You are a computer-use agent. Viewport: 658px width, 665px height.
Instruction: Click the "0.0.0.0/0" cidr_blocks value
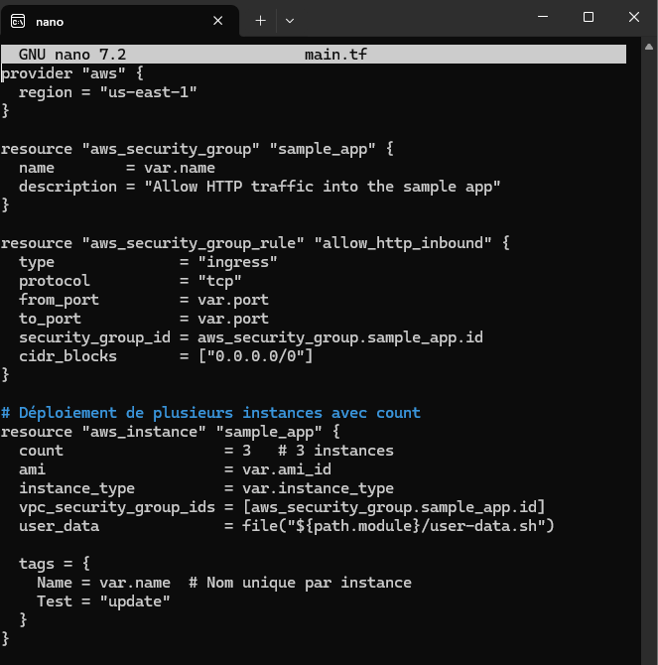point(255,356)
